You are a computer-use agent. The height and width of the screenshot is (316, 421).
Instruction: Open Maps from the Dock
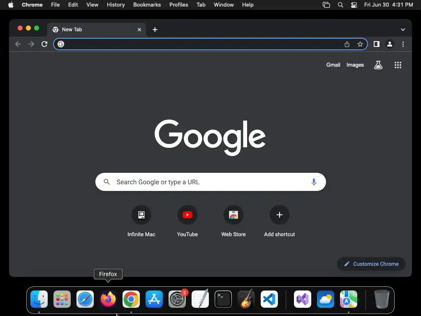(349, 299)
